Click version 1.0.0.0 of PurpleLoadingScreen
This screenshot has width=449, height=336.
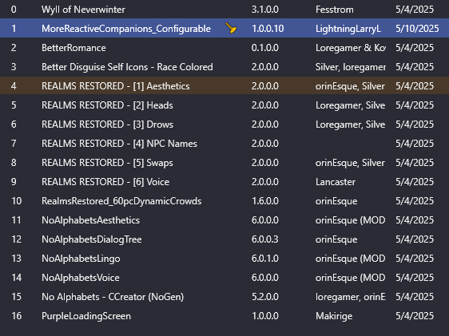coord(265,316)
